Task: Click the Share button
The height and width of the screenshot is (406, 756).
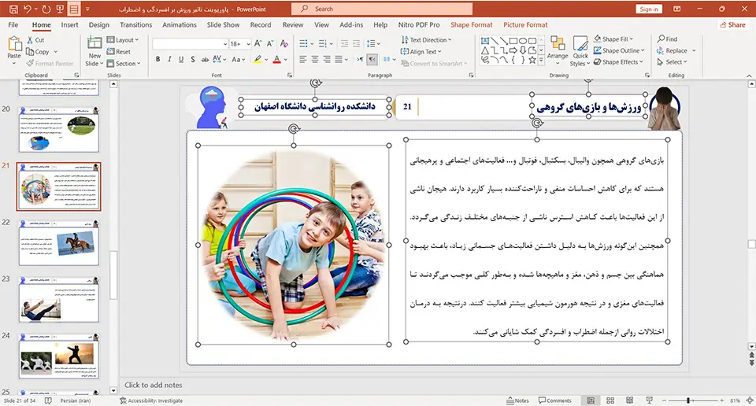Action: click(x=732, y=24)
